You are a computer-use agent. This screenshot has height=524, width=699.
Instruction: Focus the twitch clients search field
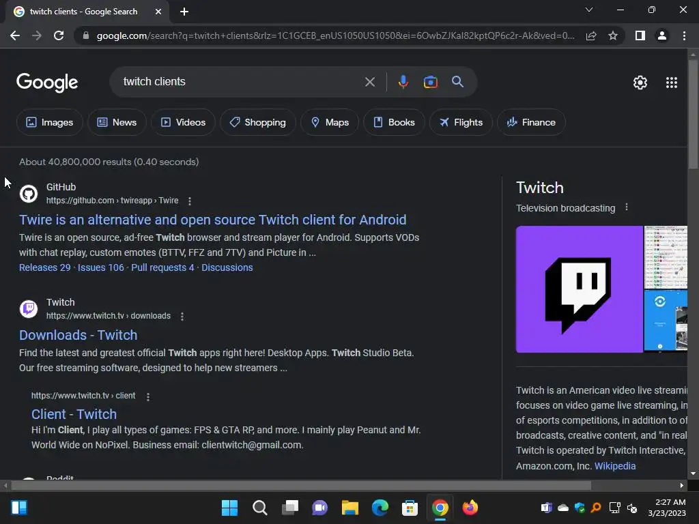(241, 82)
